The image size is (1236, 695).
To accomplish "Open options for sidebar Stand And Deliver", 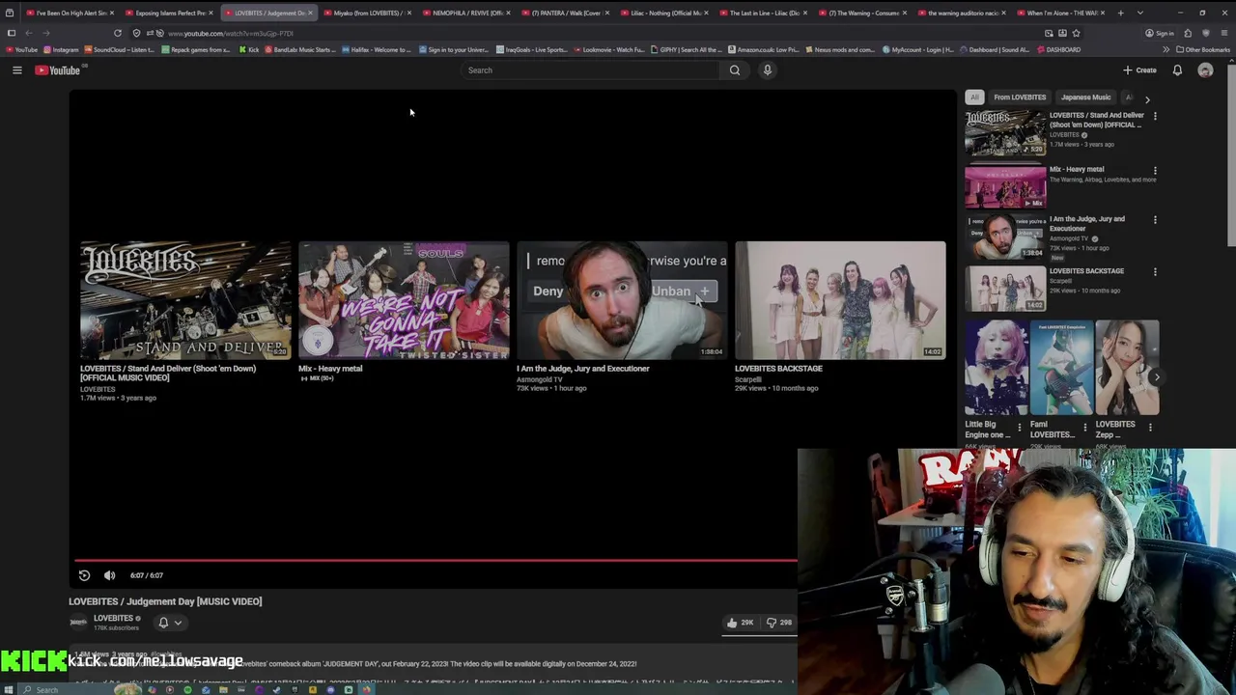I will click(x=1155, y=116).
